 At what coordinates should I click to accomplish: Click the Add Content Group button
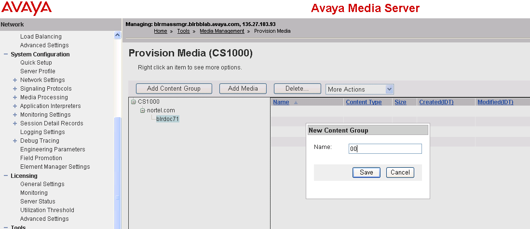point(174,89)
